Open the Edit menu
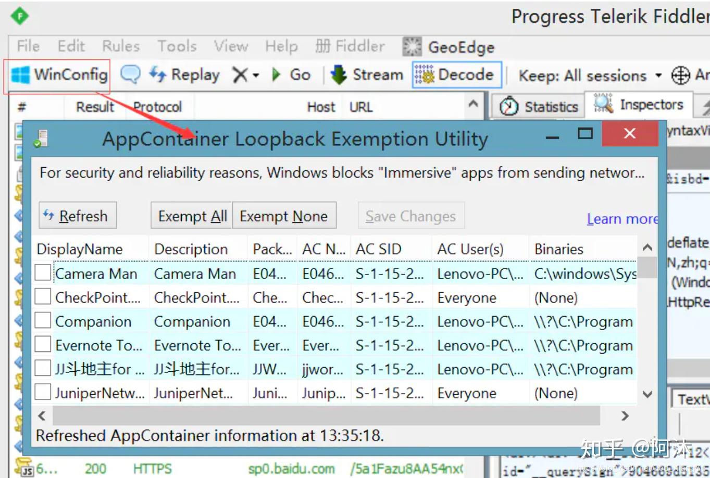 (x=71, y=46)
